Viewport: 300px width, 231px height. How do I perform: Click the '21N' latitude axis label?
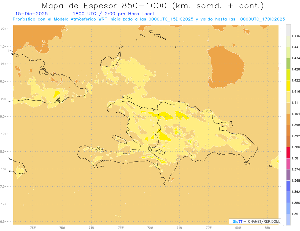(x=3, y=64)
